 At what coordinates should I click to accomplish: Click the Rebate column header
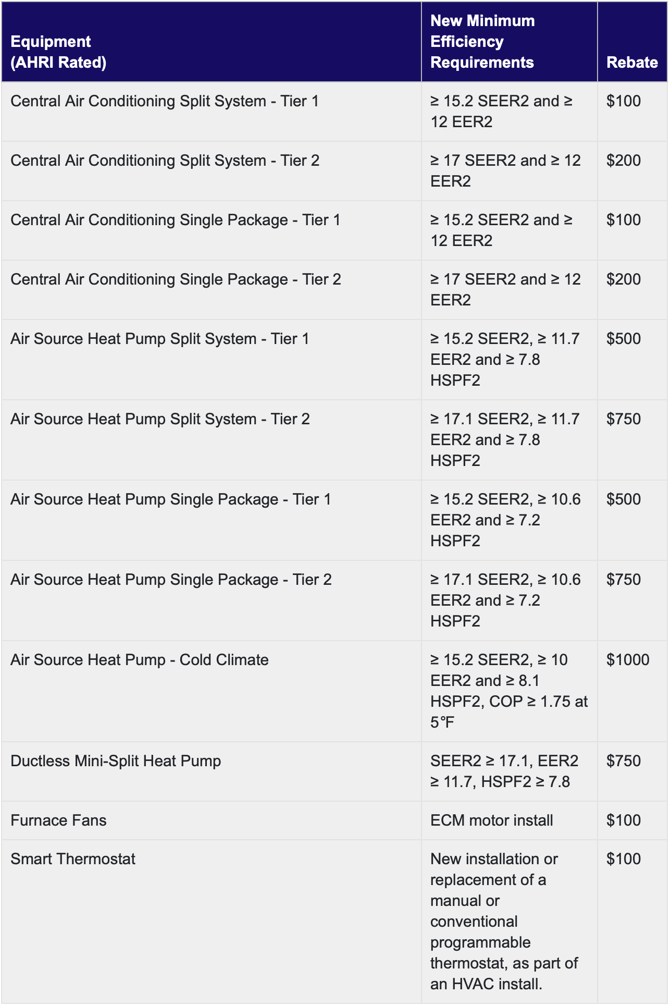pos(632,63)
